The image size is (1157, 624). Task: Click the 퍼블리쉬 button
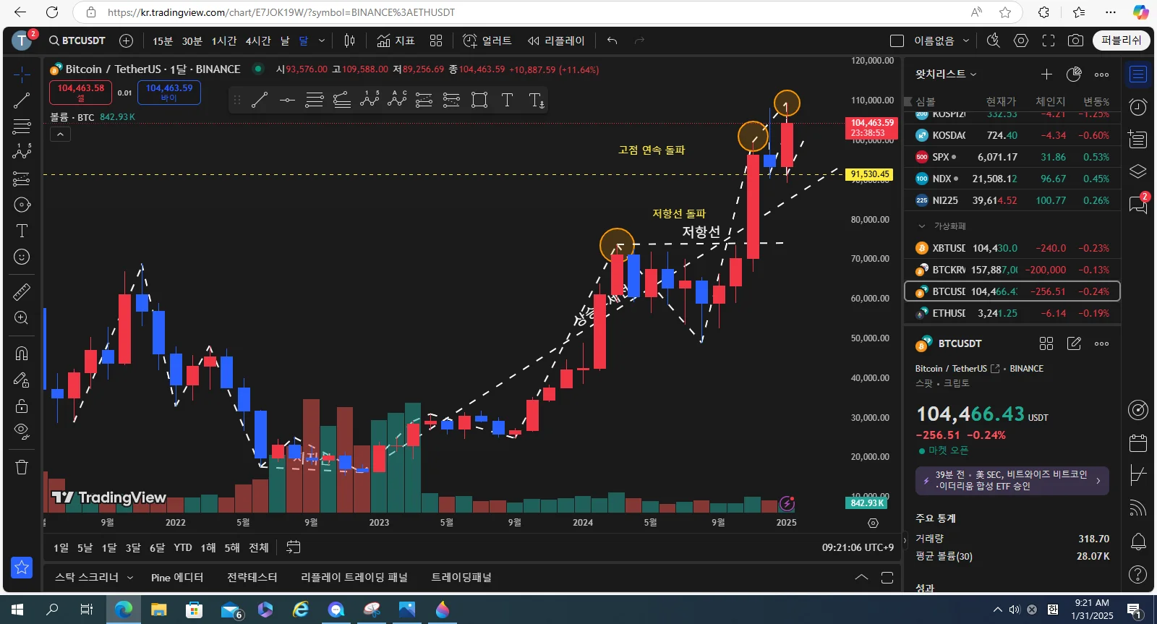(1122, 40)
